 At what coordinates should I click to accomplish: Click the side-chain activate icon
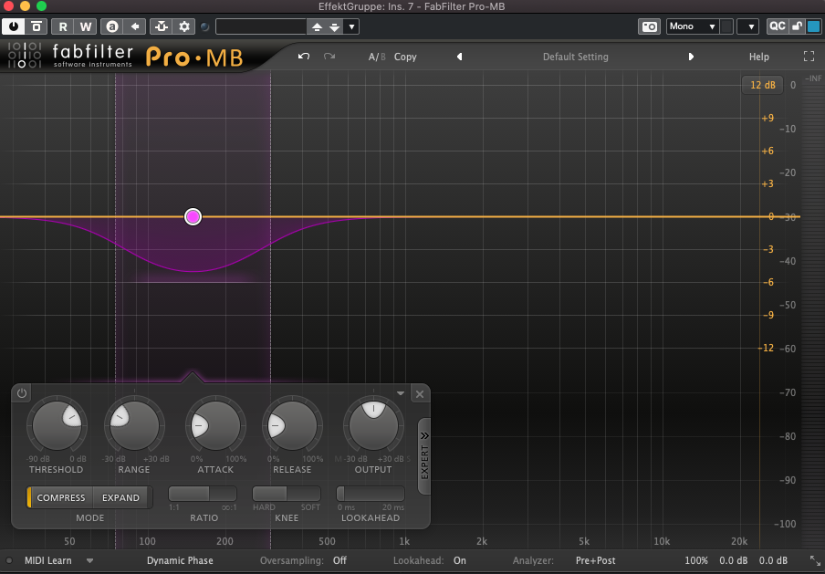[x=161, y=26]
